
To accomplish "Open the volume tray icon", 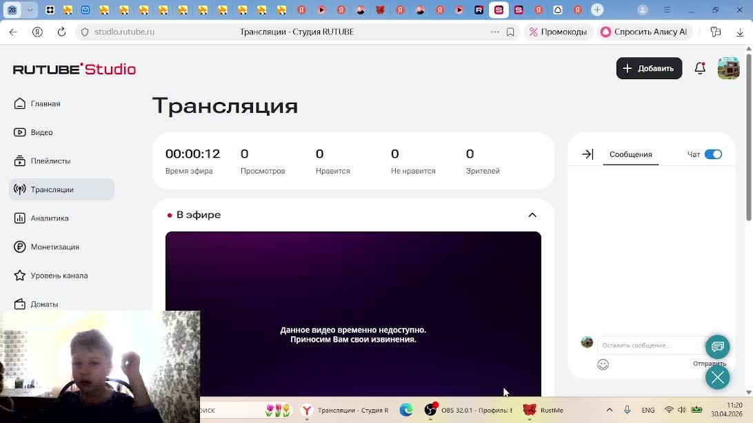I will (x=681, y=410).
